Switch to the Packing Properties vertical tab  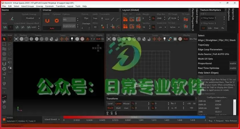pos(193,20)
